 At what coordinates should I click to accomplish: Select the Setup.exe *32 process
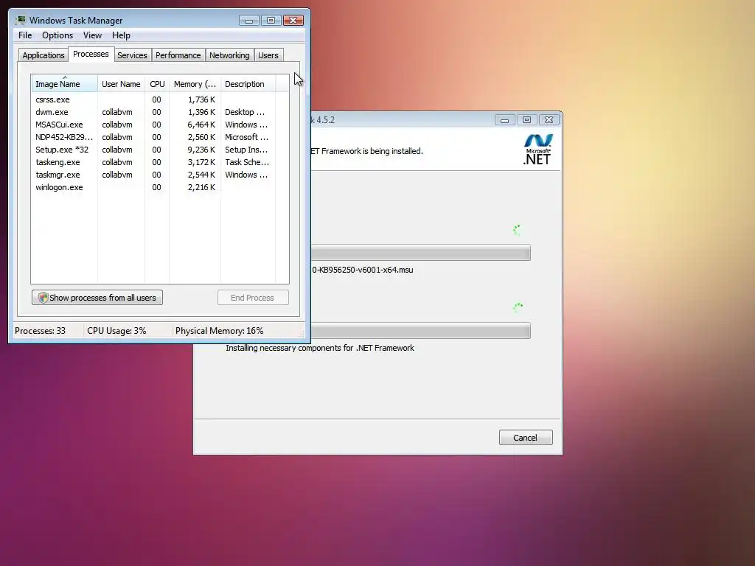point(153,150)
